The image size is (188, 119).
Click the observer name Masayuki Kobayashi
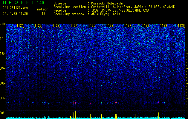click(x=107, y=3)
